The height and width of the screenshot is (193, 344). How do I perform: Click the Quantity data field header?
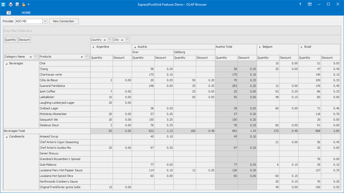point(10,40)
